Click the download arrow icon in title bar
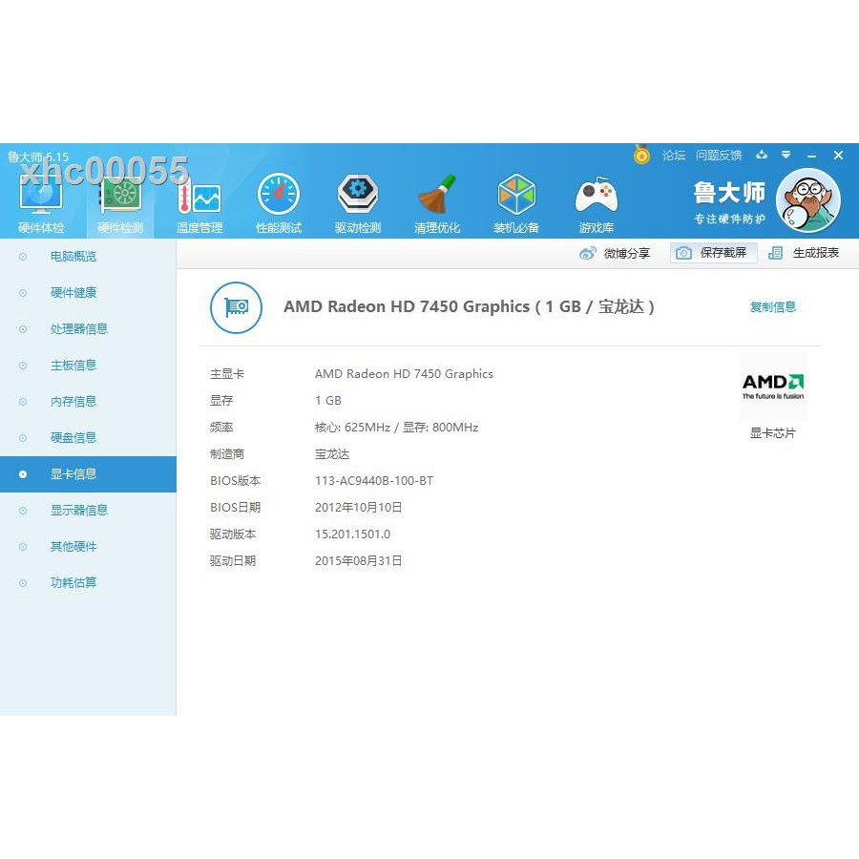The image size is (859, 859). point(762,155)
